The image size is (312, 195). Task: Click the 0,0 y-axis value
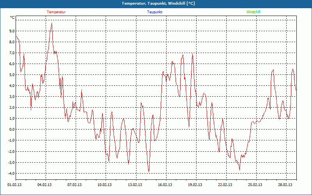pos(12,129)
